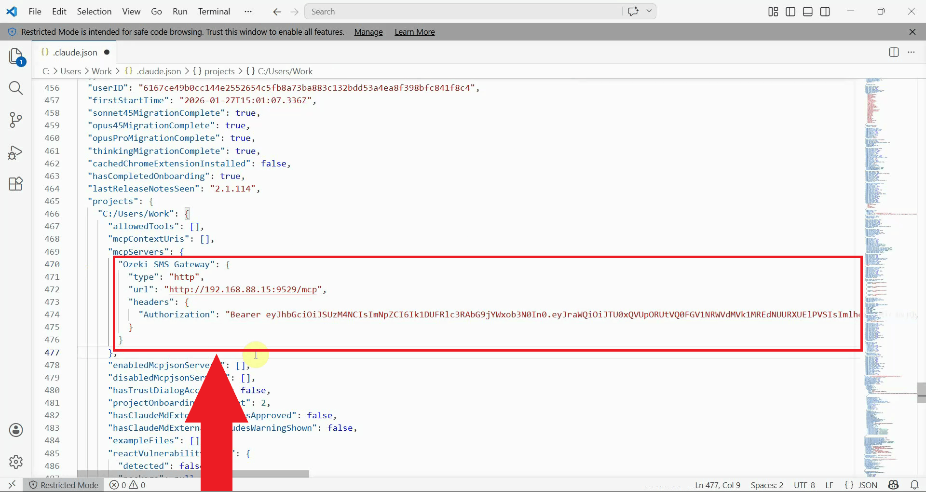Open the Search view in activity bar
This screenshot has width=926, height=492.
click(x=16, y=88)
